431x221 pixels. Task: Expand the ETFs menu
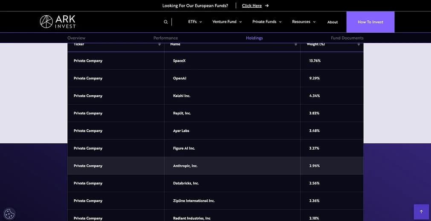pos(195,22)
